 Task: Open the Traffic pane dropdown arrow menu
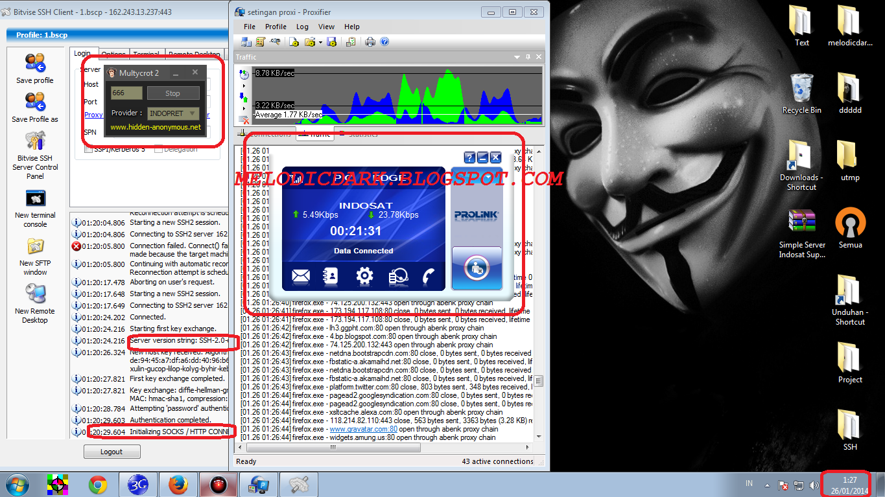518,57
